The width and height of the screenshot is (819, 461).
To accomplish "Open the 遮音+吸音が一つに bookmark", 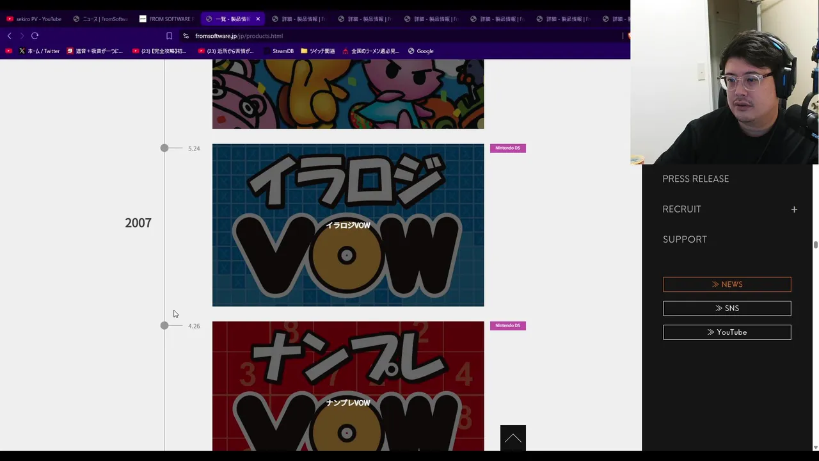I will pyautogui.click(x=95, y=51).
